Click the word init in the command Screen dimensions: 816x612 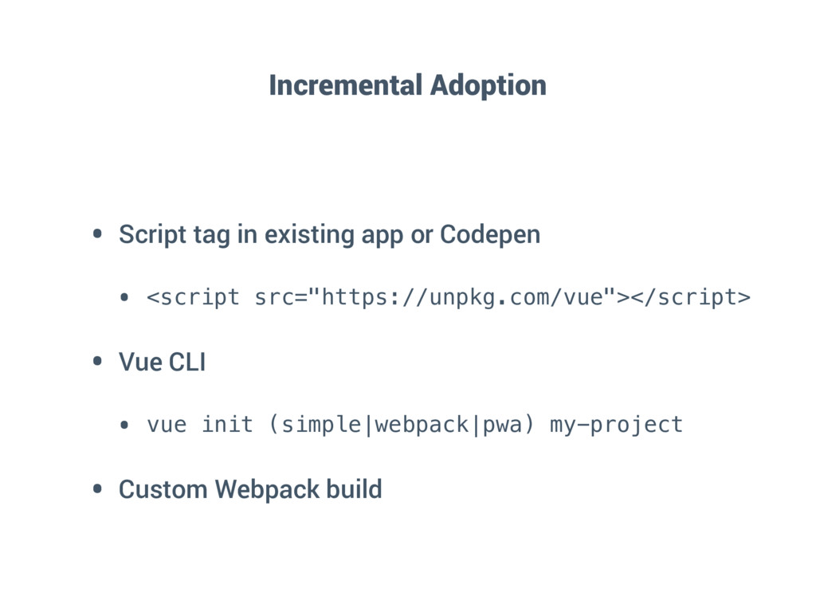(x=227, y=424)
